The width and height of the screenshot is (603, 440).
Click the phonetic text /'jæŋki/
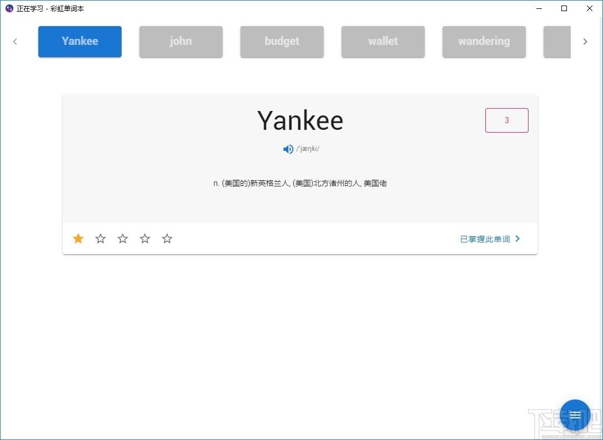pyautogui.click(x=308, y=149)
